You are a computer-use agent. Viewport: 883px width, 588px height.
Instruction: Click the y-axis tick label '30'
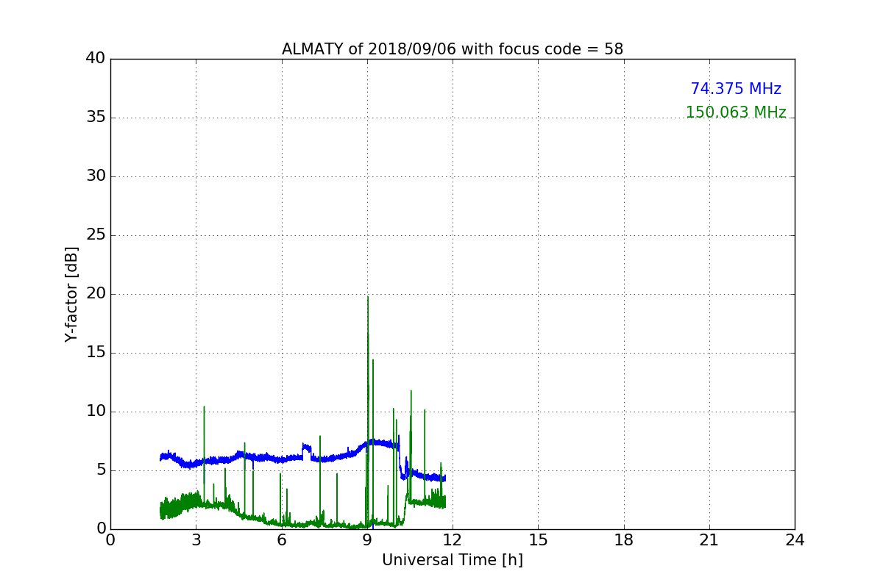(x=96, y=176)
